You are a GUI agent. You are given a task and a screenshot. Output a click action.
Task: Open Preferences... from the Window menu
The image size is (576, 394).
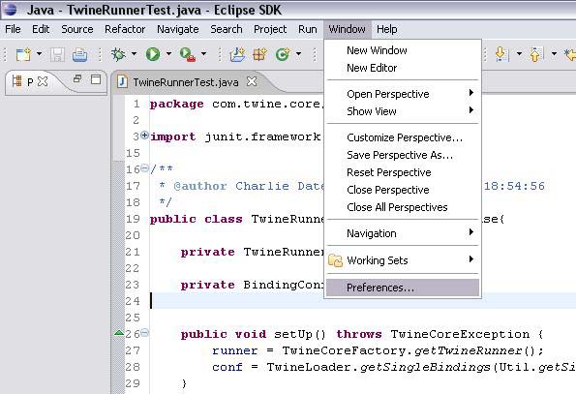point(403,288)
